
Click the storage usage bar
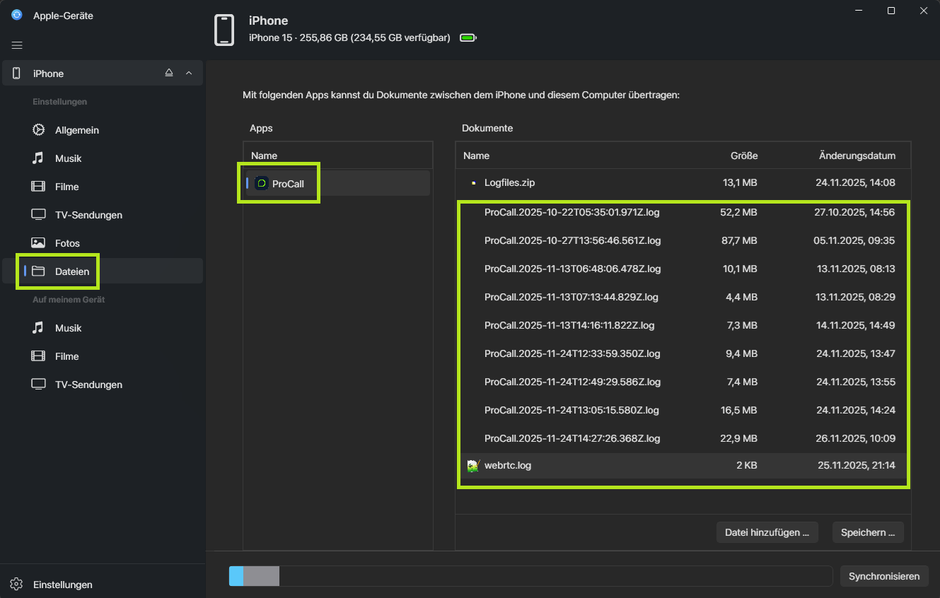tap(530, 576)
